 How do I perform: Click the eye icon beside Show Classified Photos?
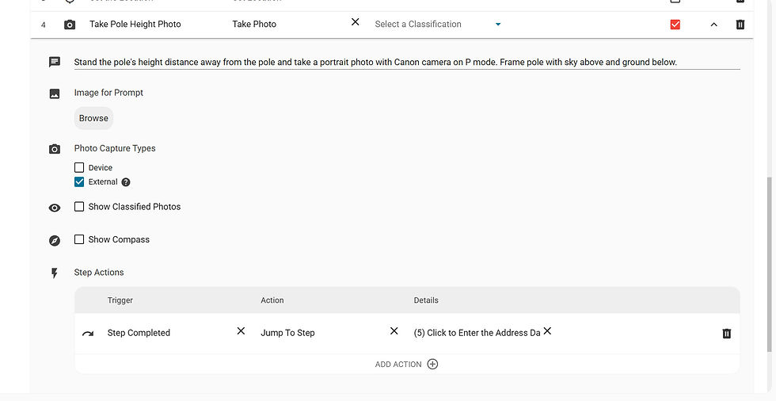[55, 208]
